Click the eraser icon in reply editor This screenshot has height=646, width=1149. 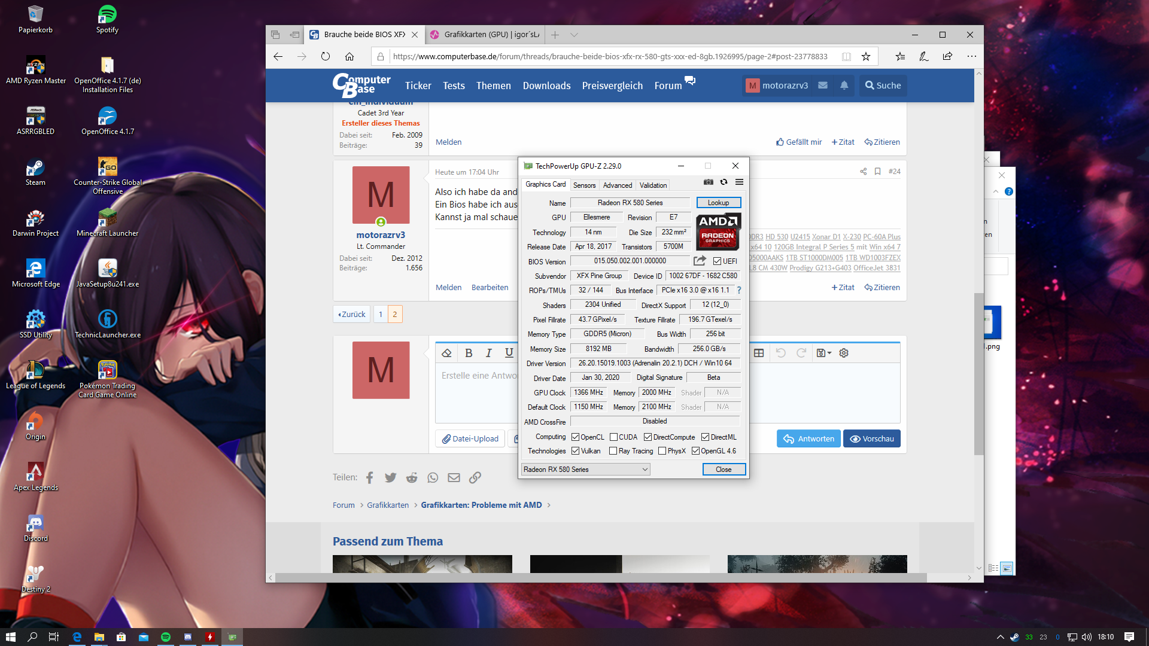tap(446, 353)
